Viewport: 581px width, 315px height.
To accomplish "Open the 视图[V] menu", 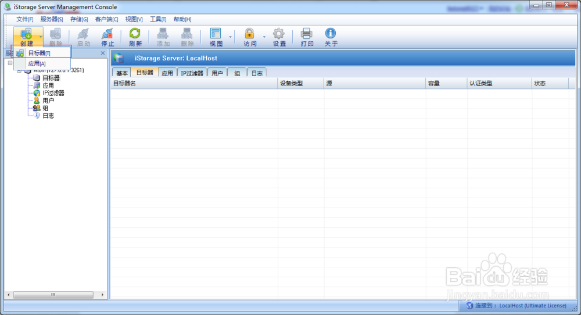I will coord(134,19).
